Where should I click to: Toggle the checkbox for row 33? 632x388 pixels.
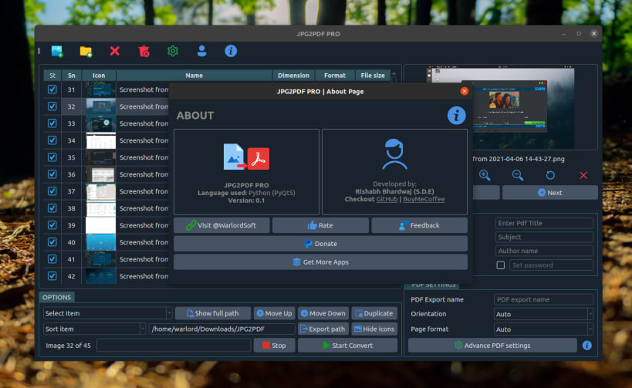point(52,123)
